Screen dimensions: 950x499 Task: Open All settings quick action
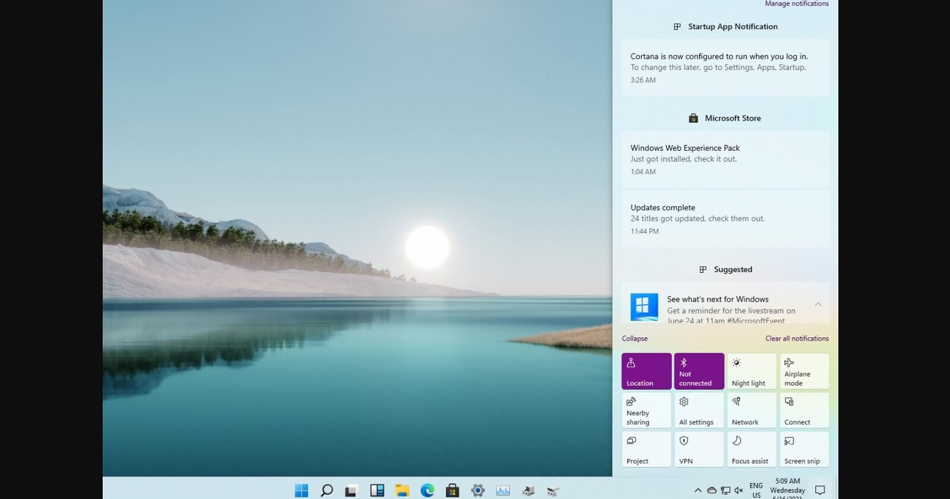coord(699,410)
